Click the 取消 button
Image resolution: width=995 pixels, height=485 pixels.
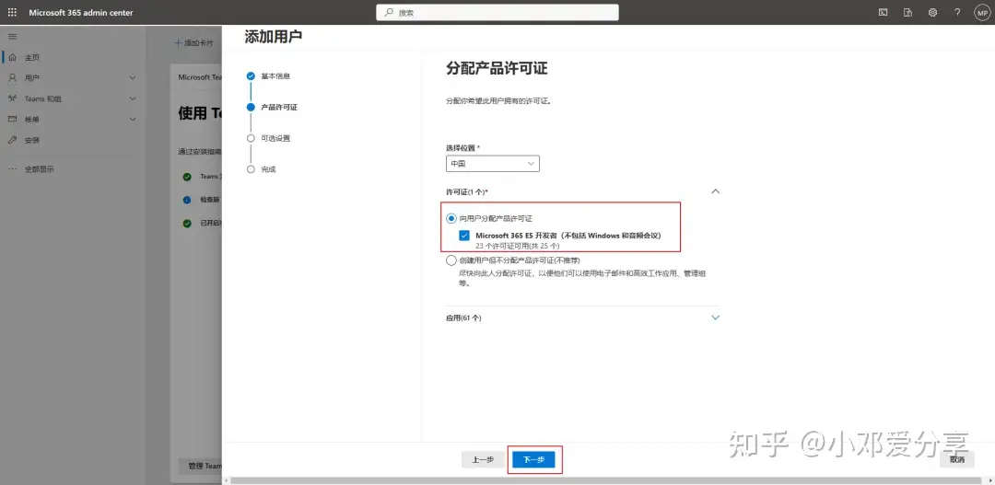pyautogui.click(x=957, y=459)
